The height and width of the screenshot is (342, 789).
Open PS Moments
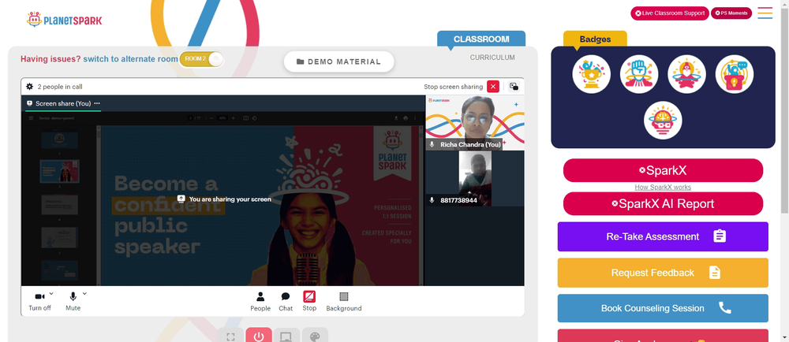coord(731,13)
